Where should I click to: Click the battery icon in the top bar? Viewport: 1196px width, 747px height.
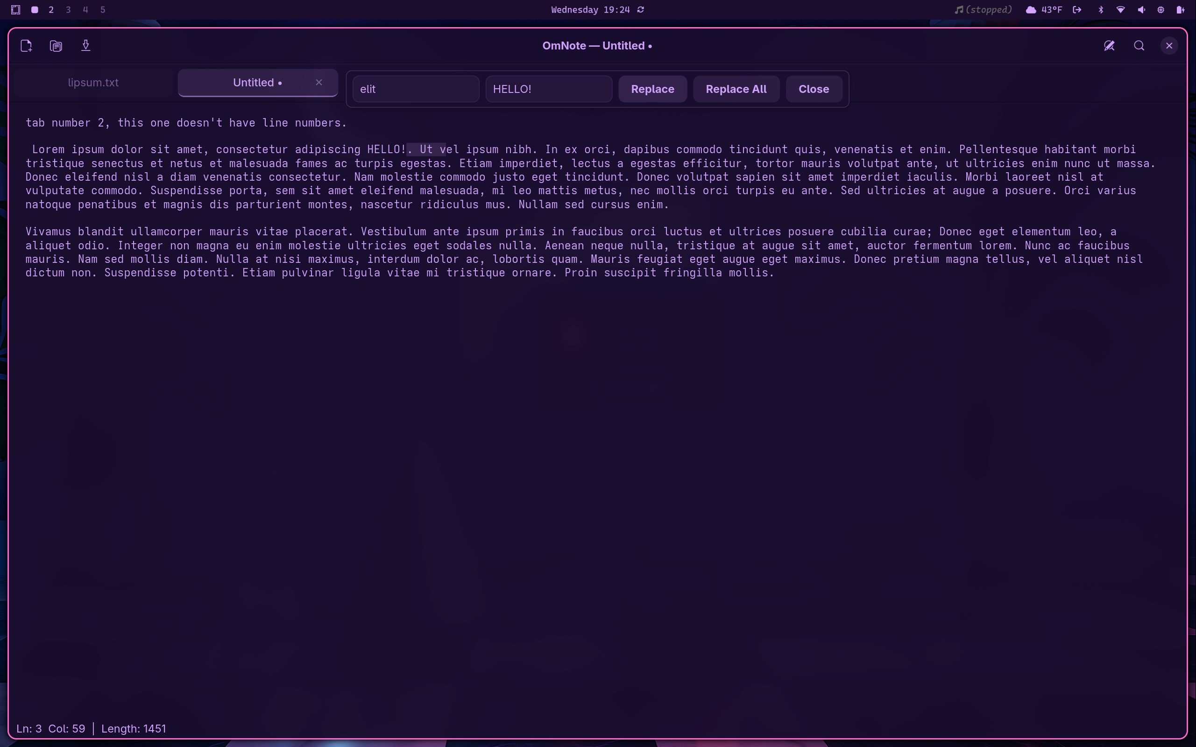point(1180,10)
